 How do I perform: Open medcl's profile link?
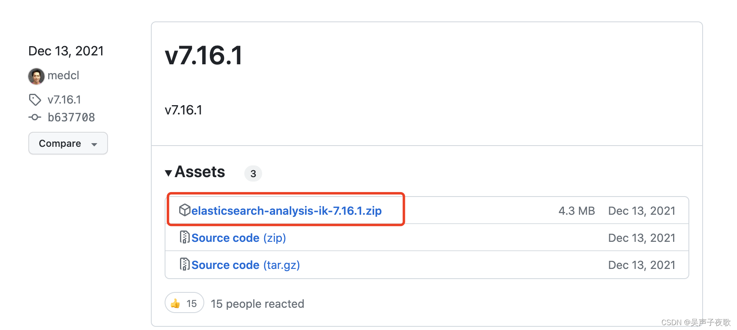(64, 76)
